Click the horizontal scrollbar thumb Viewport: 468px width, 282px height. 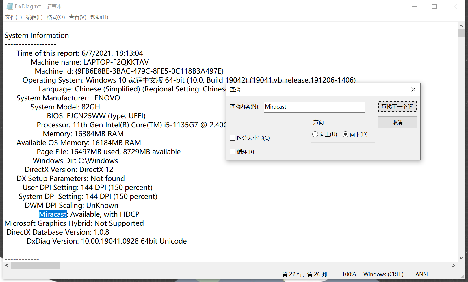coord(35,265)
